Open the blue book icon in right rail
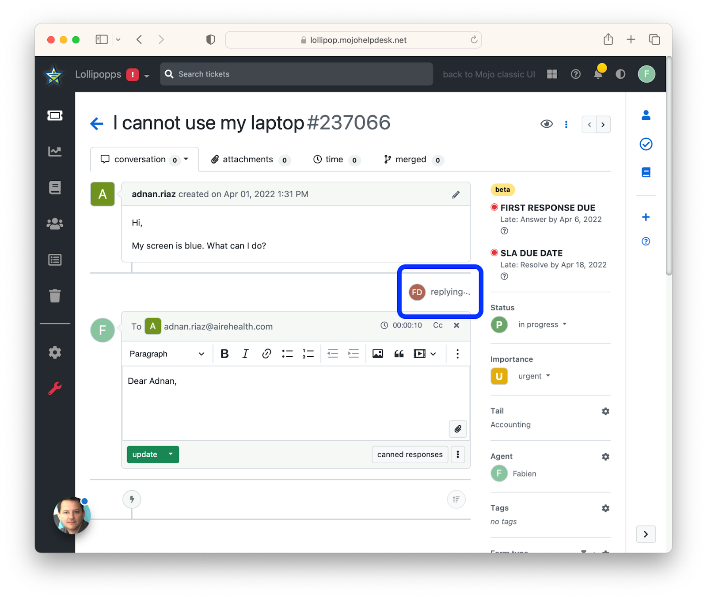The height and width of the screenshot is (599, 707). pyautogui.click(x=646, y=172)
